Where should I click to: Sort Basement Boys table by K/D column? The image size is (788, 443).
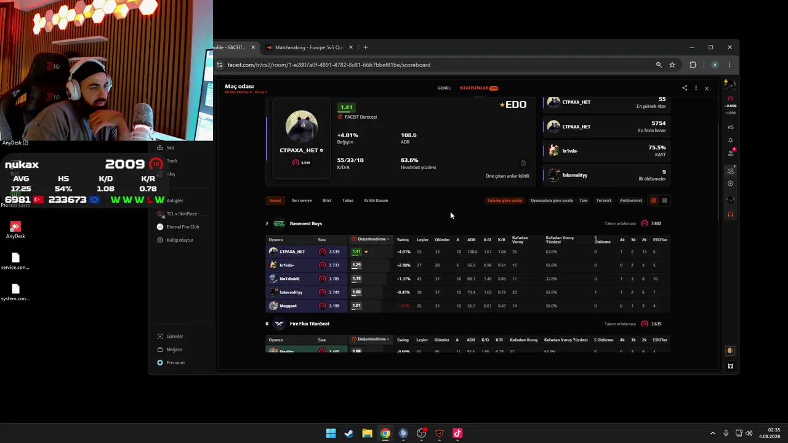point(487,239)
